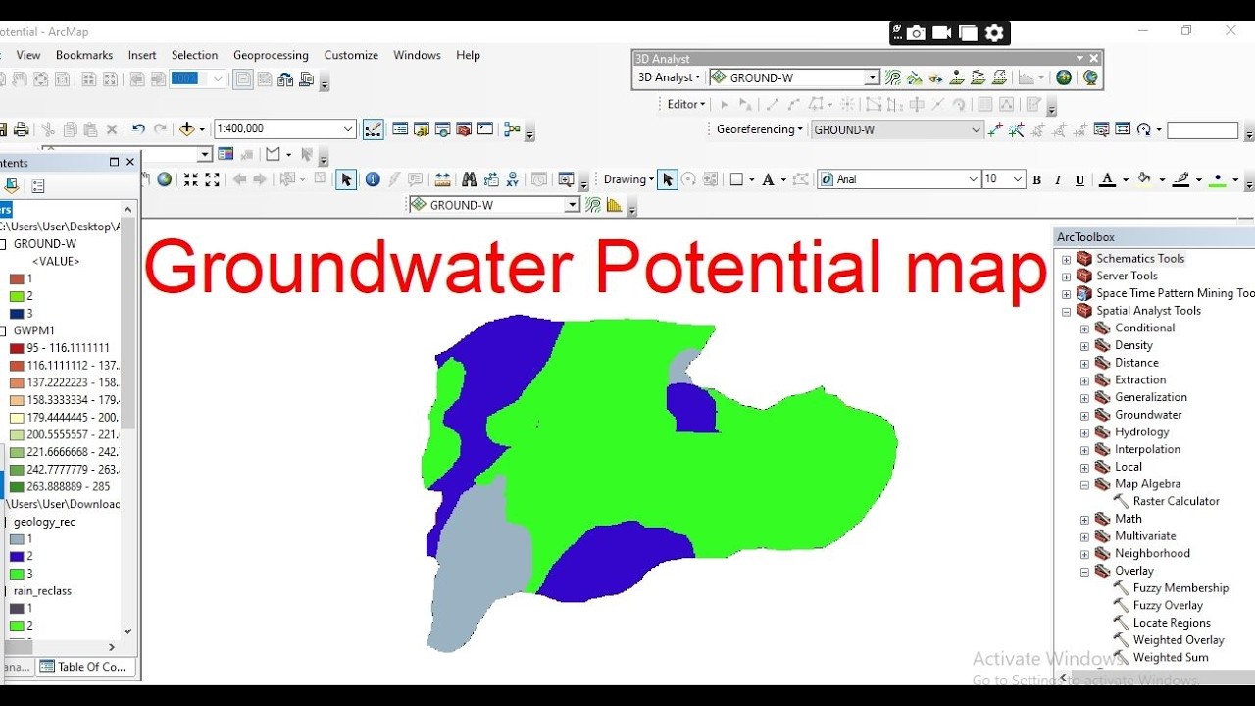Activate the Select Elements arrow tool
The image size is (1255, 706).
click(x=345, y=179)
